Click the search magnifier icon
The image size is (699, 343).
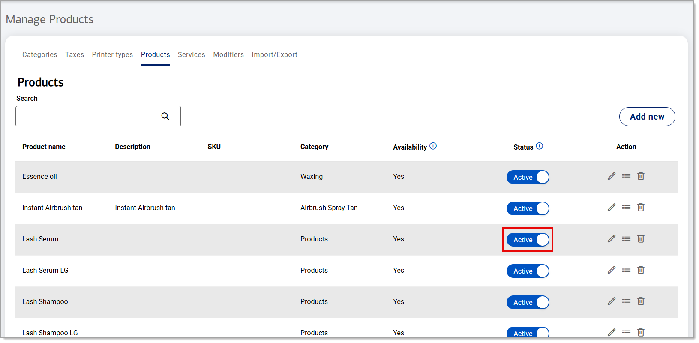(165, 116)
